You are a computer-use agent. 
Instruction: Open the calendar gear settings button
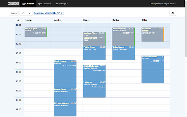coord(173,13)
